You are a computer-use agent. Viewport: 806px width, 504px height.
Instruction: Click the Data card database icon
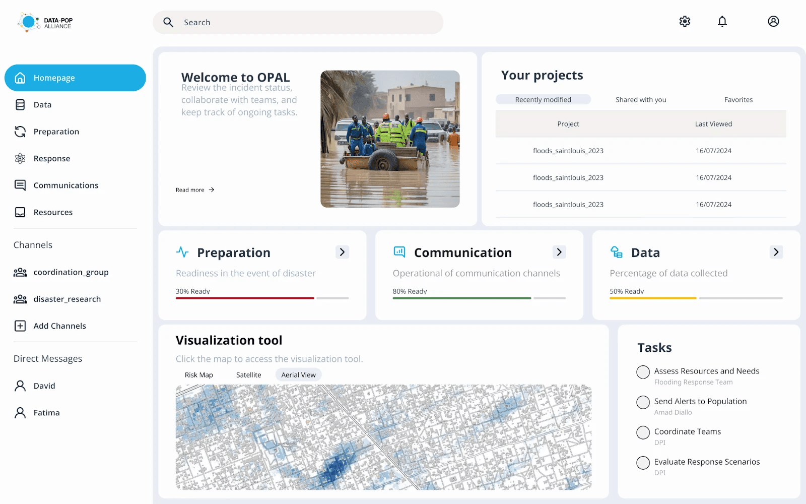617,252
